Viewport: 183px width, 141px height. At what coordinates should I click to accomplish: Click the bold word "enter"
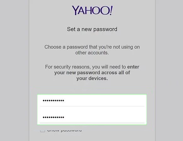tap(133, 67)
